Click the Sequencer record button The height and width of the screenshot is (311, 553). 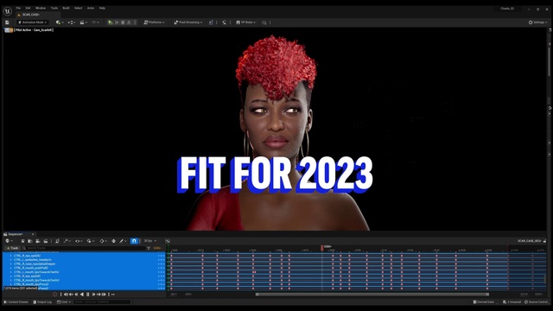coord(54,295)
